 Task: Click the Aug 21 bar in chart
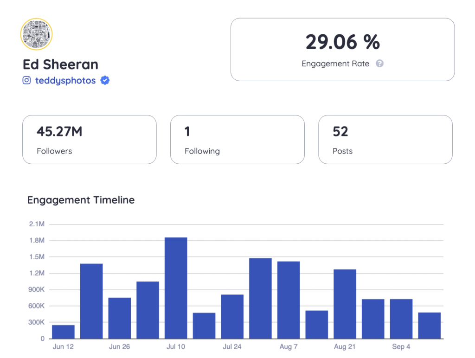point(345,304)
